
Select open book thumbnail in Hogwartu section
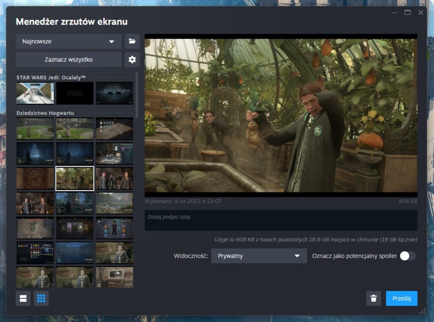click(114, 129)
